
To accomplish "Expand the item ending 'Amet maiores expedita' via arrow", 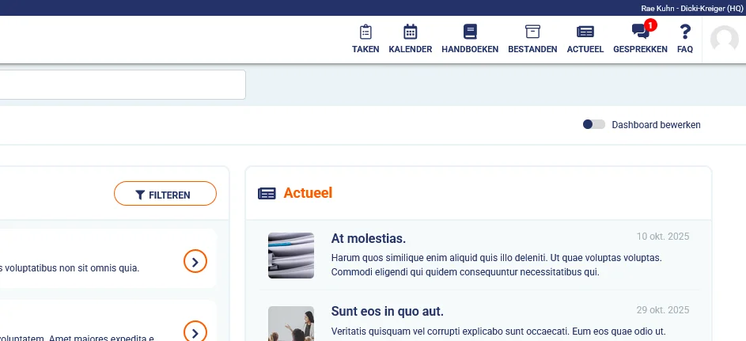I will 195,332.
